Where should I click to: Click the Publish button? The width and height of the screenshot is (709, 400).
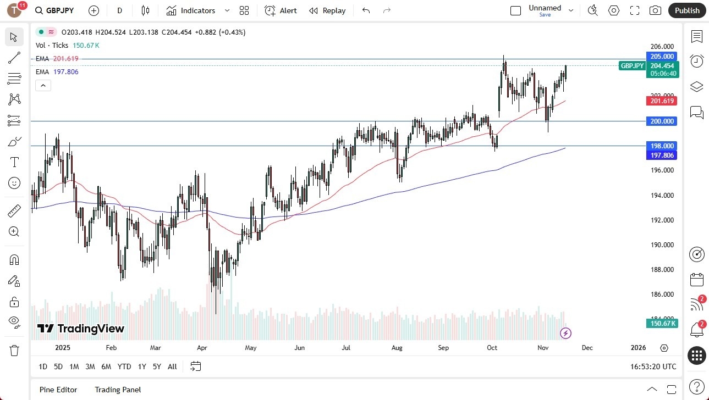[x=686, y=10]
